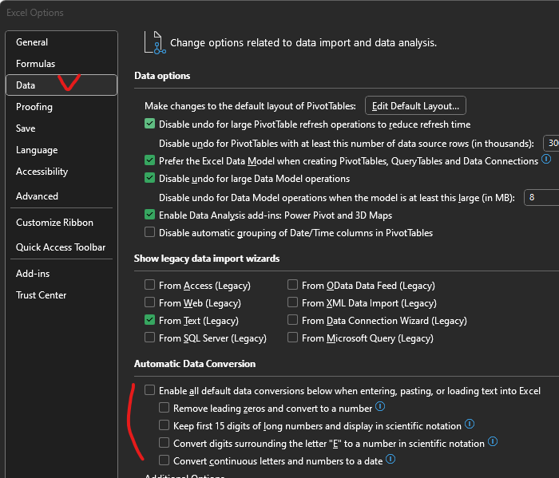Screen dimensions: 559x478
Task: Click the Edit Default Layout button
Action: [415, 106]
